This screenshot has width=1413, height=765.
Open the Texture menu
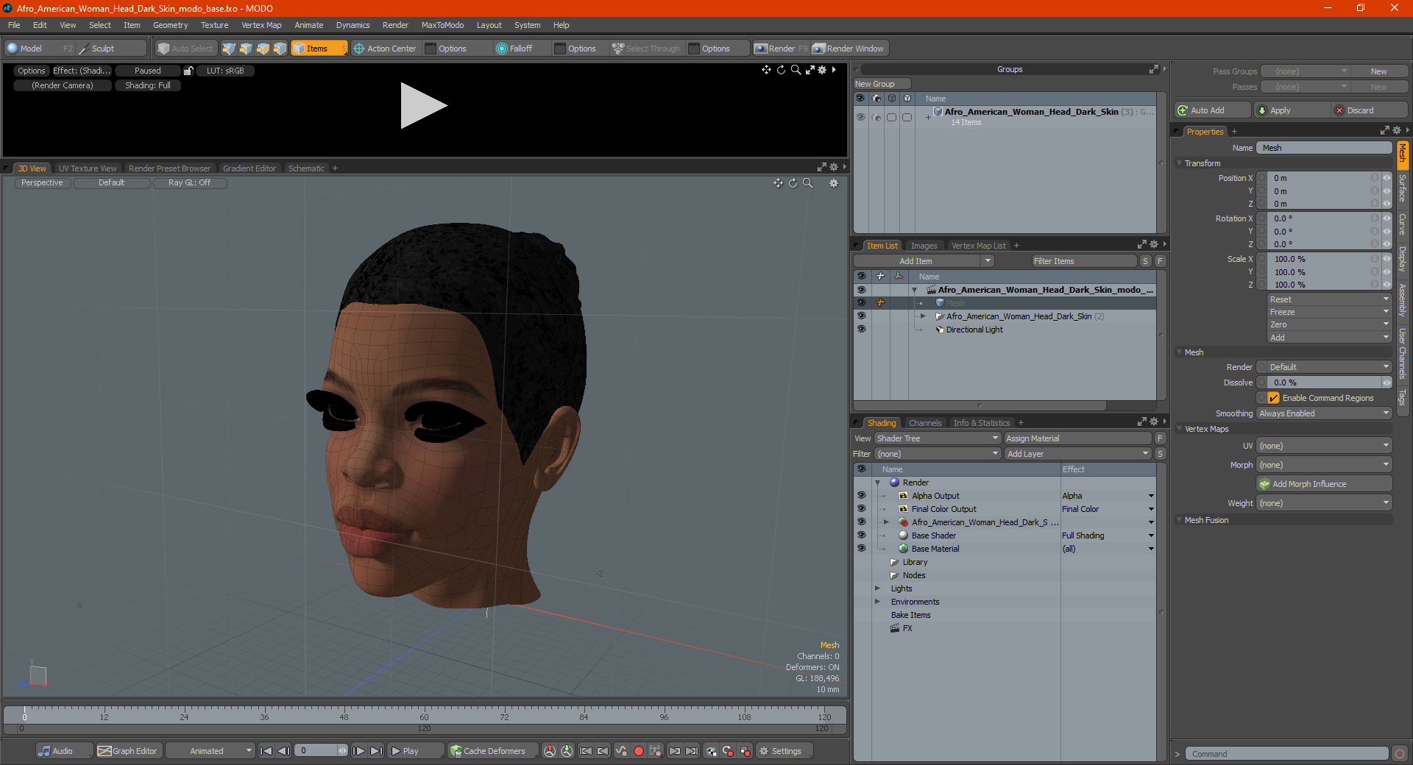pos(214,25)
